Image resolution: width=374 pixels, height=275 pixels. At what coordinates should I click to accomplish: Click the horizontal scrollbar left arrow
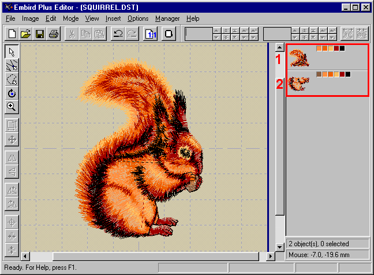25,256
